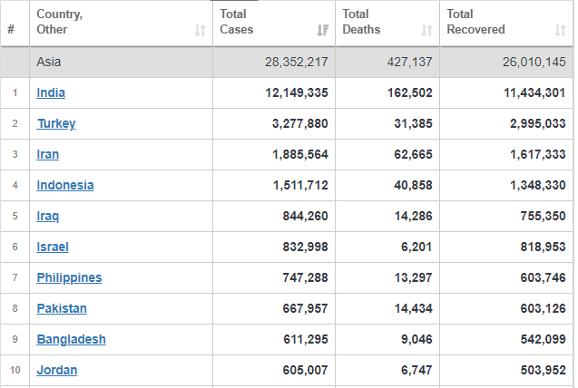578x388 pixels.
Task: Select India total deaths 162,502
Action: (x=410, y=92)
